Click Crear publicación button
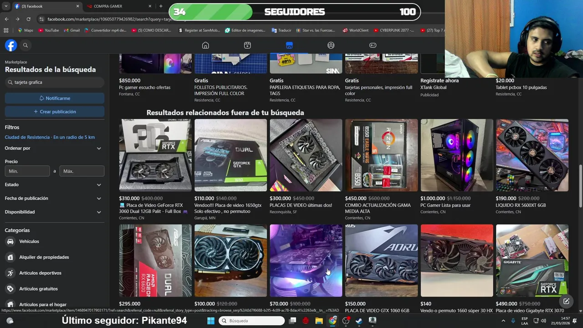 (x=55, y=112)
